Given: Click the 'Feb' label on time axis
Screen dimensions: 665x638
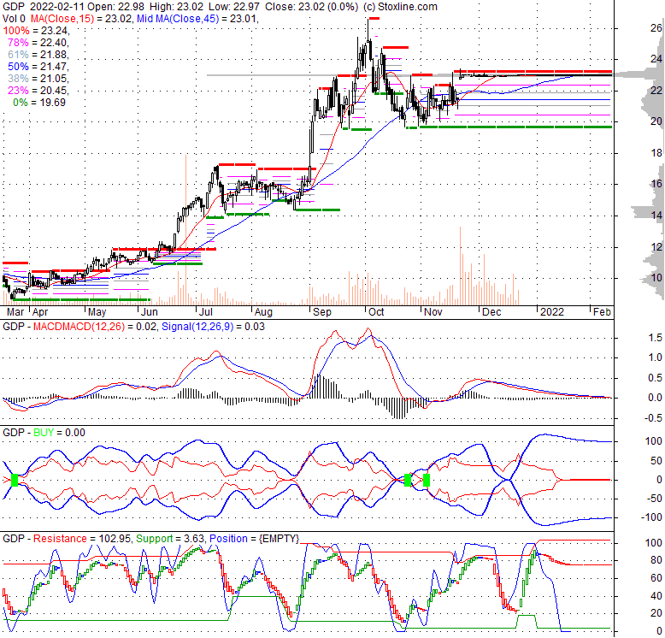Looking at the screenshot, I should 602,312.
